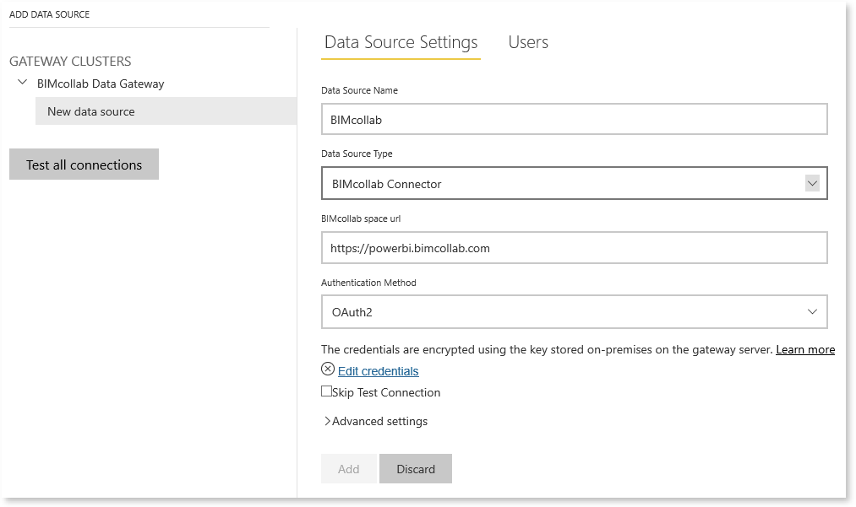Click the Edit credentials link
The image size is (856, 507).
[379, 371]
